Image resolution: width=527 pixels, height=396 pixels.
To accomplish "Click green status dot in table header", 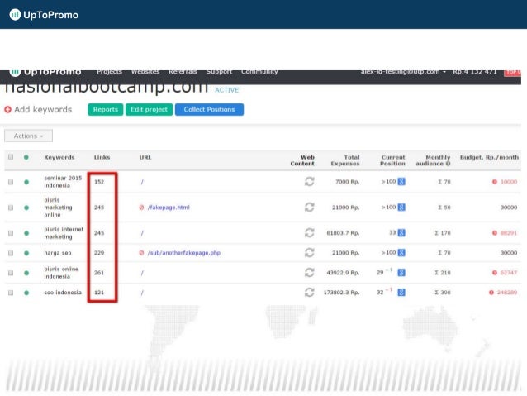I will tap(26, 157).
